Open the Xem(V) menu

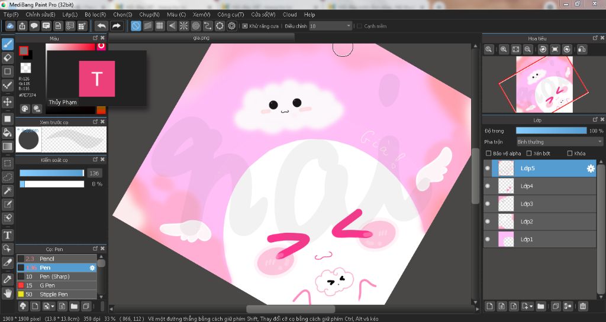[201, 14]
